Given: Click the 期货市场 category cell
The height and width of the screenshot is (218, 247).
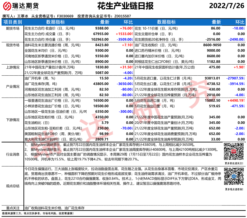Looking at the screenshot, I should 13,28.
